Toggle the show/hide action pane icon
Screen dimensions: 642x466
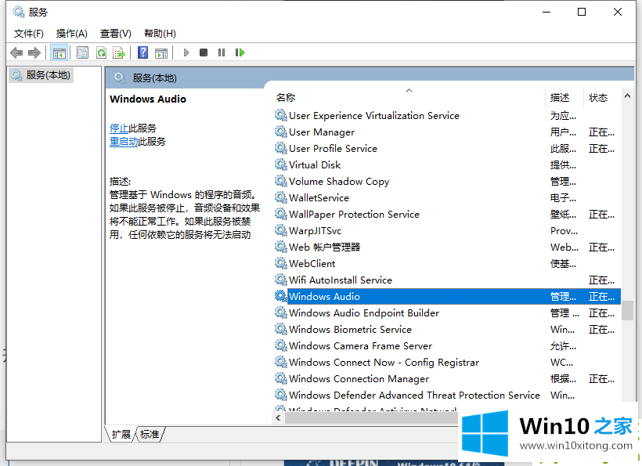[x=161, y=52]
